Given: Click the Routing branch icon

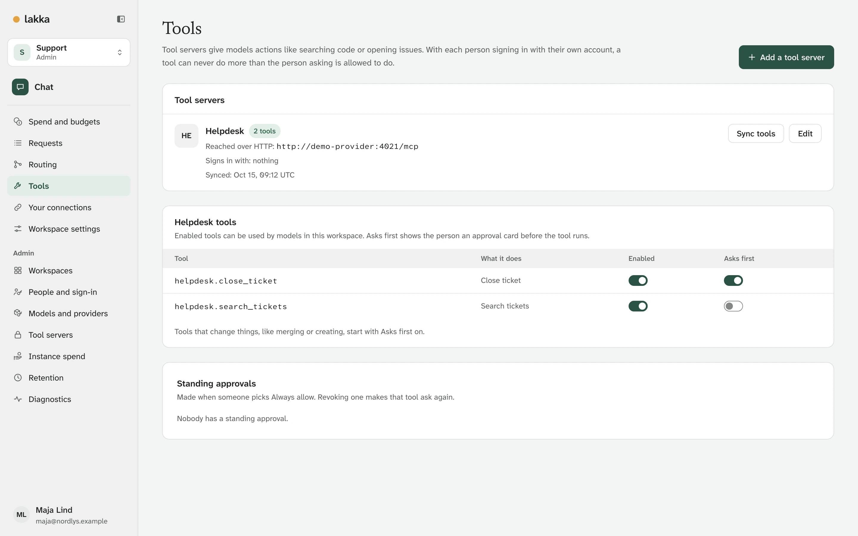Looking at the screenshot, I should click(18, 164).
